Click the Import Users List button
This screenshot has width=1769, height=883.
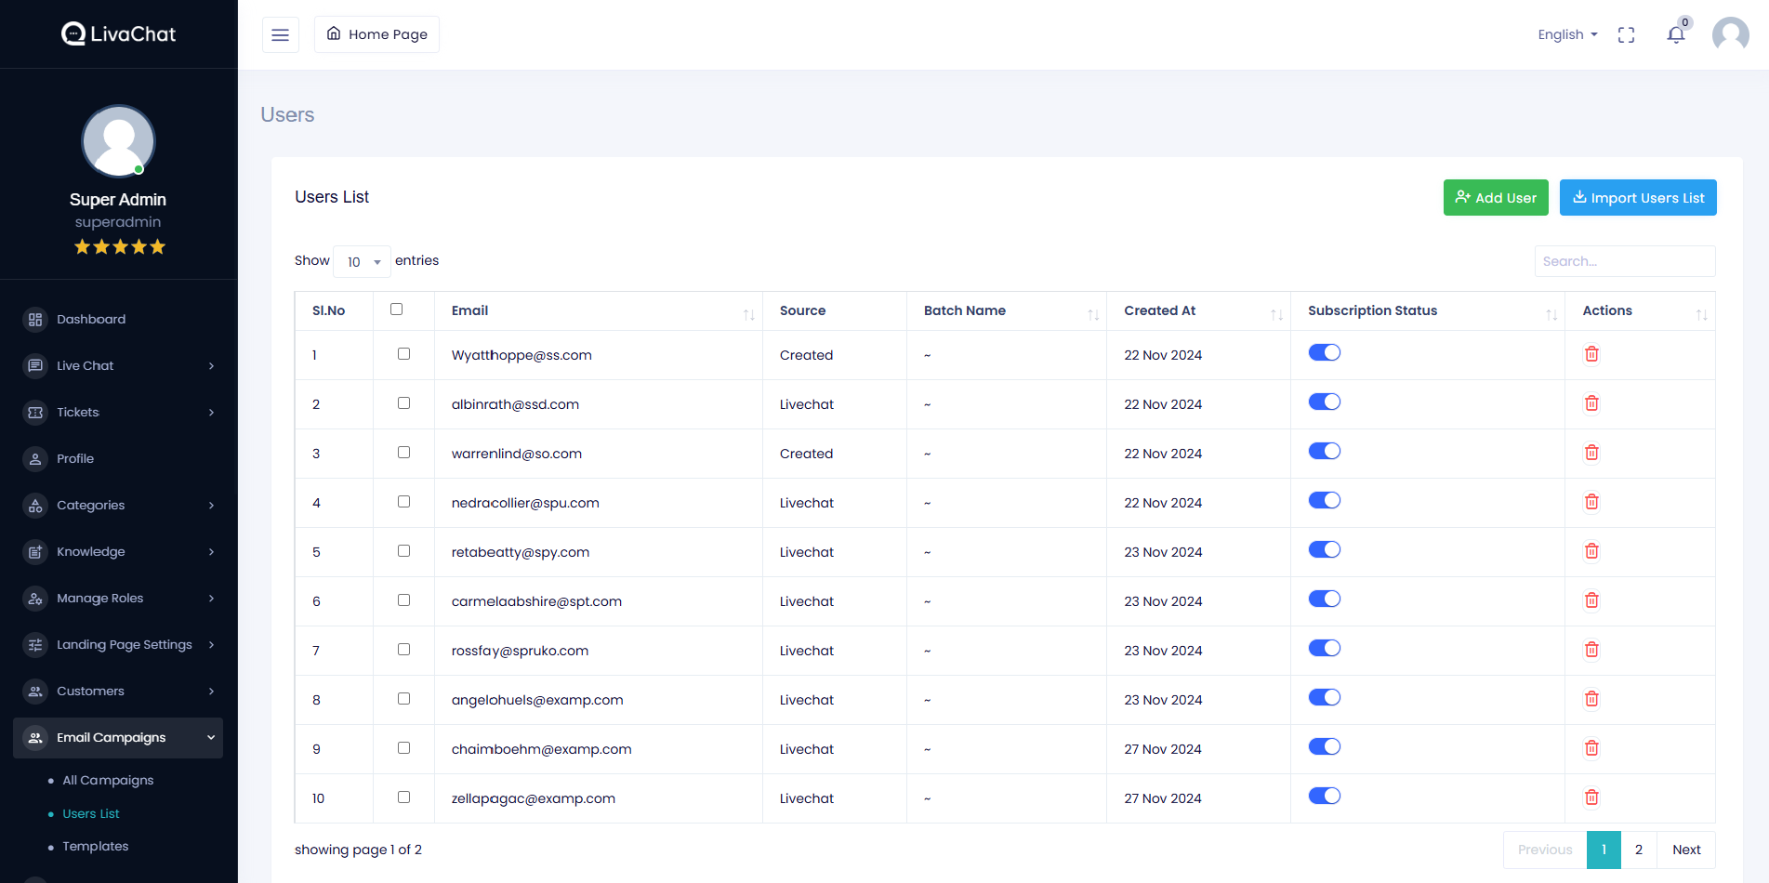pos(1637,198)
